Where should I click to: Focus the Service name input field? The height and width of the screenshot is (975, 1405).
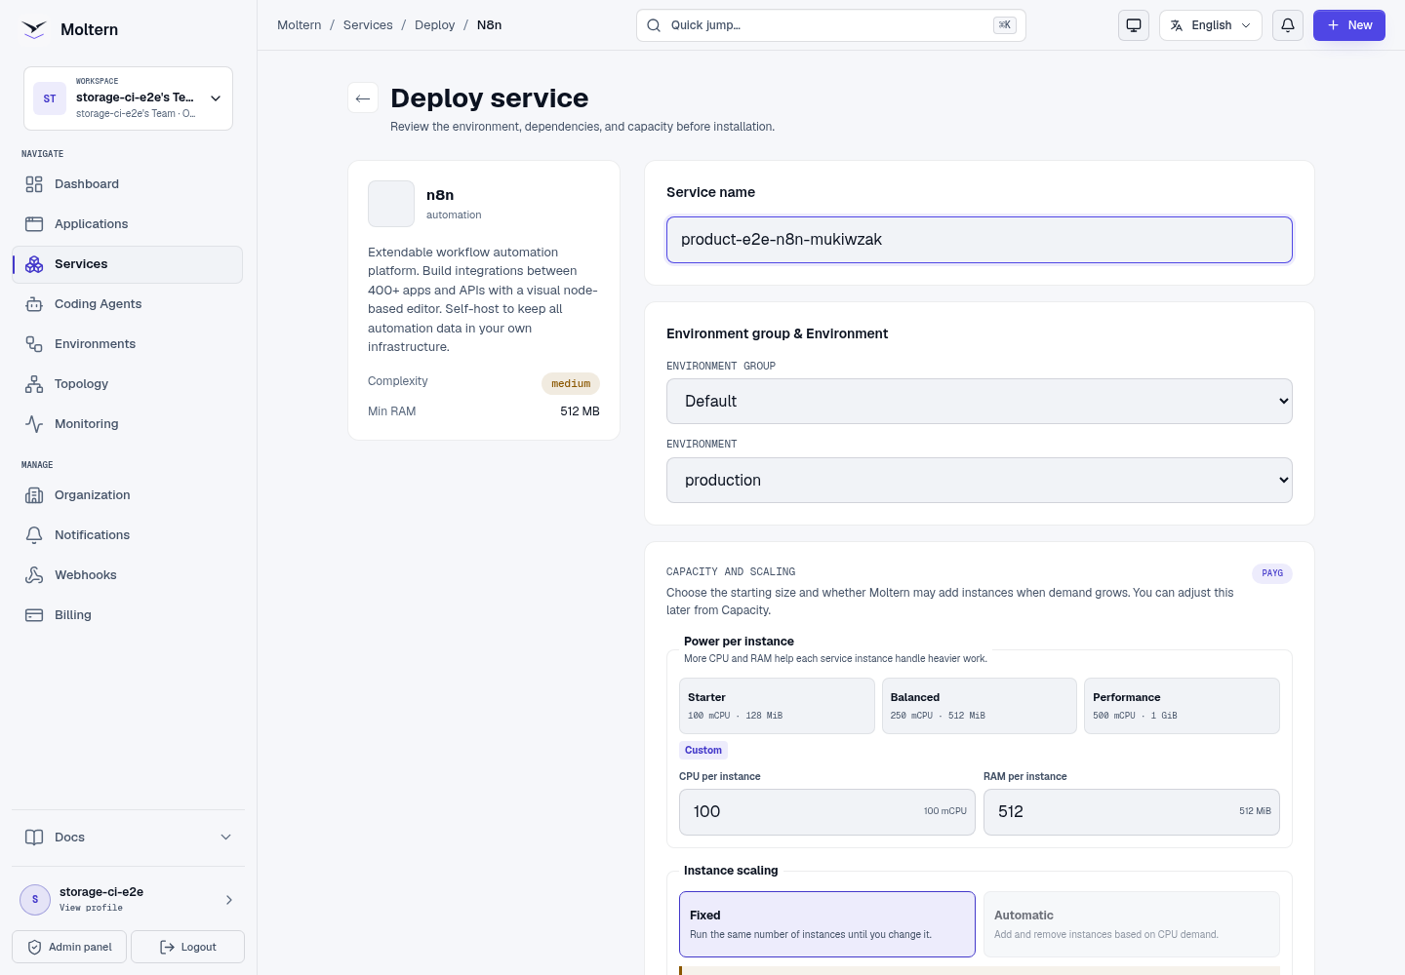click(x=980, y=240)
